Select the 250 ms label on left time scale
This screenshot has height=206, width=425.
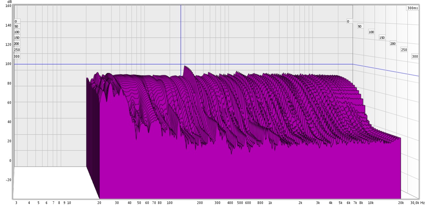[x=17, y=50]
